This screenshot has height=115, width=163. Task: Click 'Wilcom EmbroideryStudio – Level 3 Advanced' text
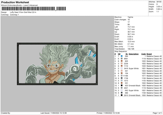[x=19, y=5]
